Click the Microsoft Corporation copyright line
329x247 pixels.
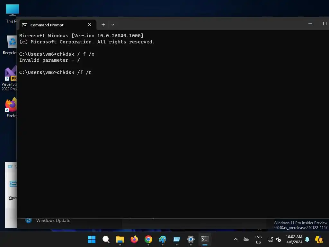click(x=87, y=42)
